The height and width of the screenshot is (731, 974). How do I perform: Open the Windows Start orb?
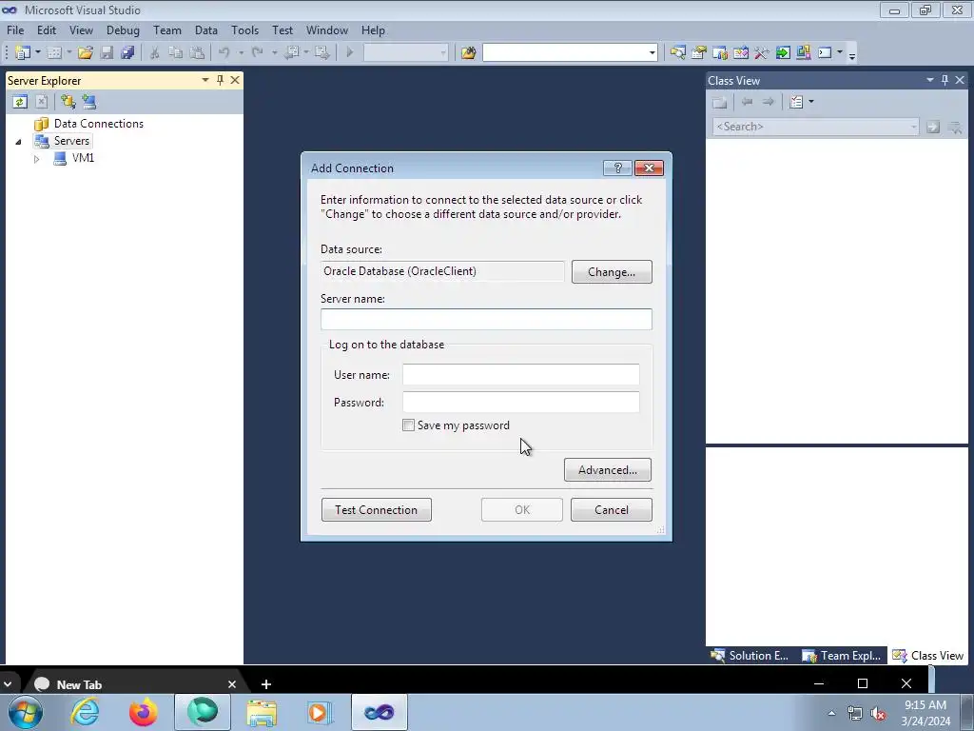26,712
